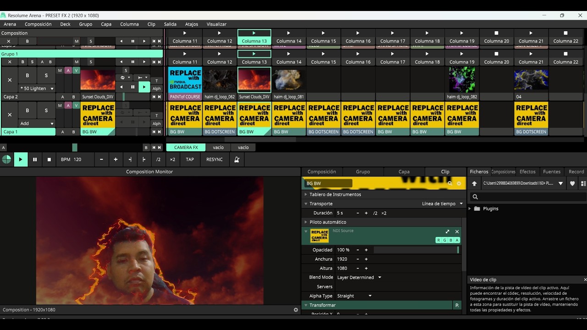Toggle the R channel of NDI Source
Screen dimensions: 587x330
click(438, 240)
